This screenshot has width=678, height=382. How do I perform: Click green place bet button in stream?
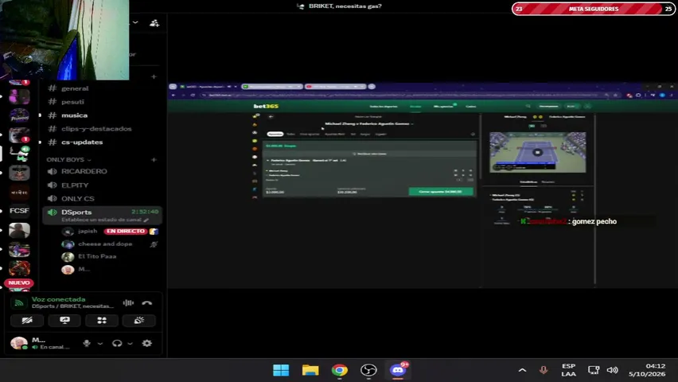click(441, 191)
